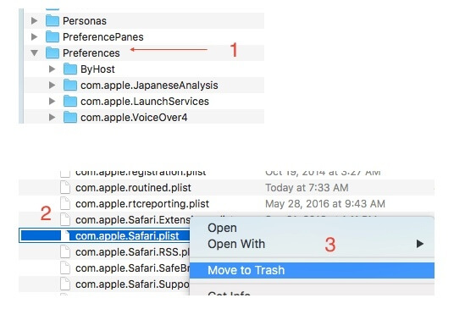Select the com.apple.Safari.SafeBr file name
This screenshot has width=454, height=309.
click(x=132, y=268)
